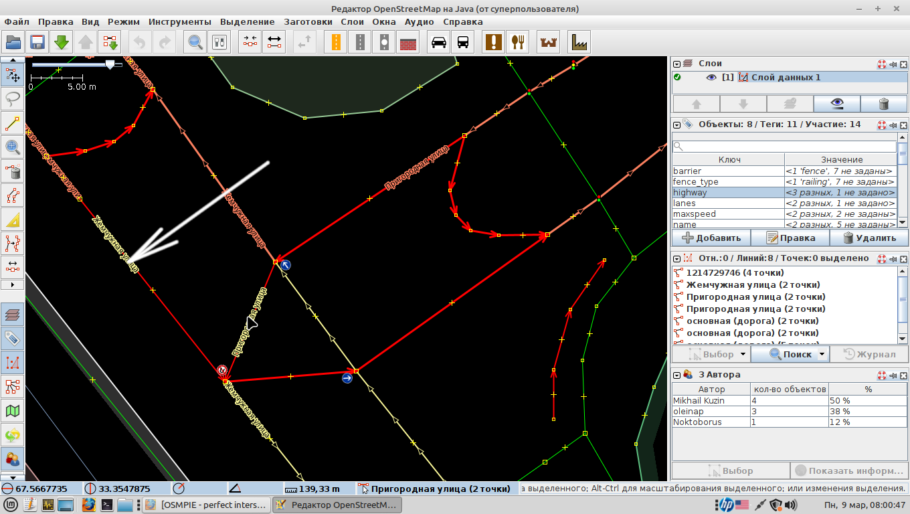
Task: Click the red brick wall preset icon
Action: (408, 42)
